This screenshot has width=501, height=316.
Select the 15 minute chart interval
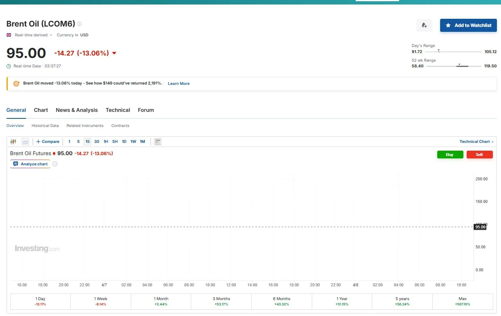[87, 142]
